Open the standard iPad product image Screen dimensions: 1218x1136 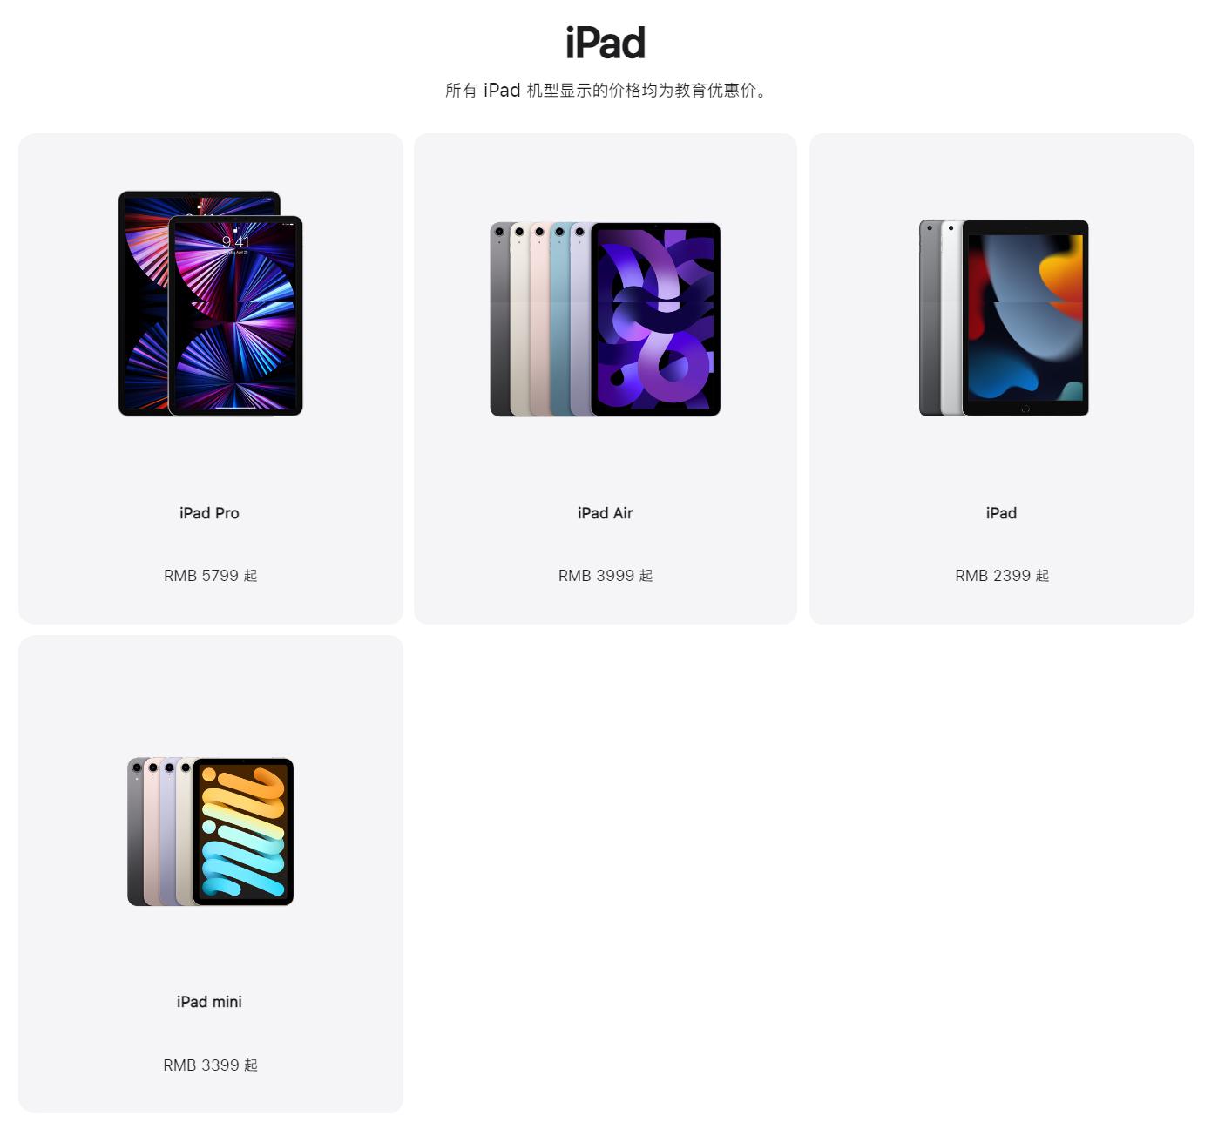tap(1004, 317)
